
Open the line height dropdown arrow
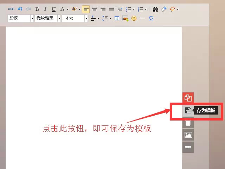(110, 19)
